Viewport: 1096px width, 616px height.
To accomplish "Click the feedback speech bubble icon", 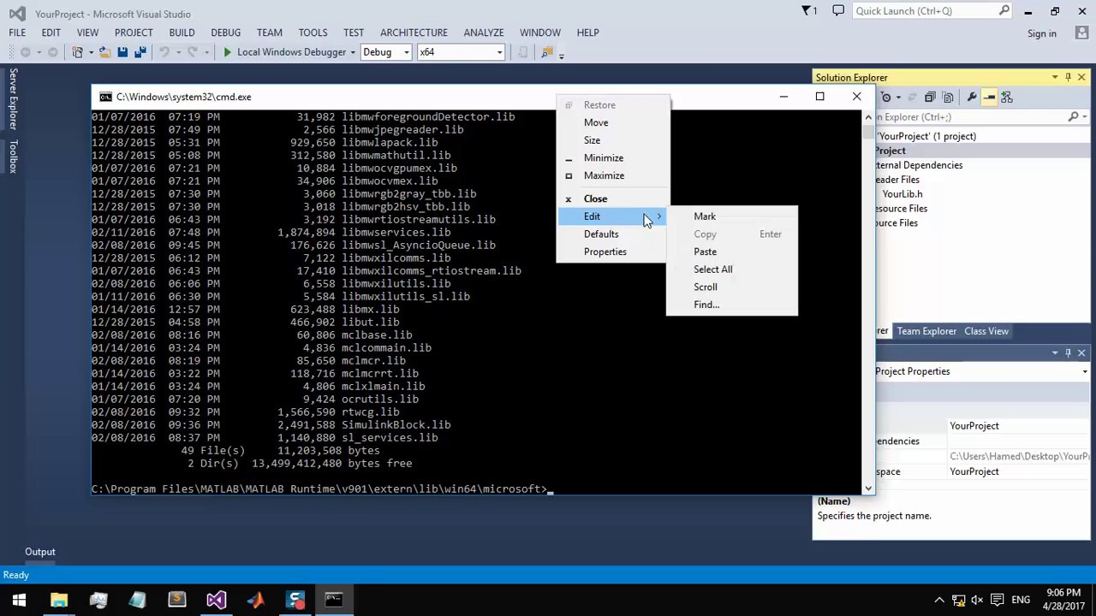I will (x=838, y=11).
